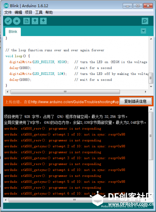Open the 文件 menu

point(8,12)
